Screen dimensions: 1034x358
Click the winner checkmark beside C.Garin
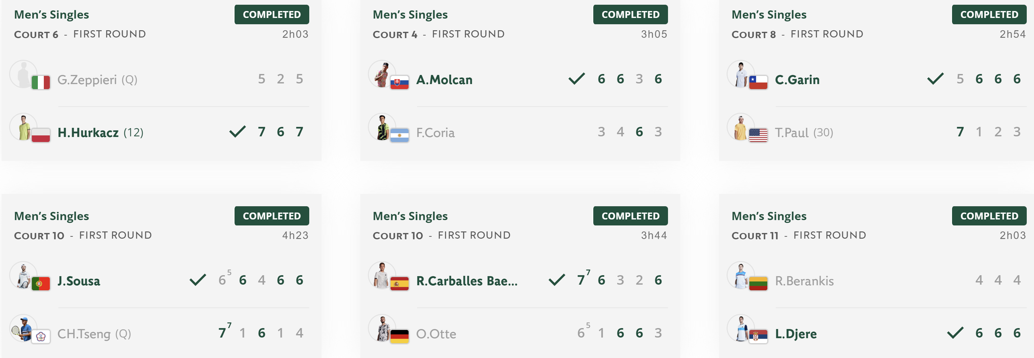click(935, 79)
